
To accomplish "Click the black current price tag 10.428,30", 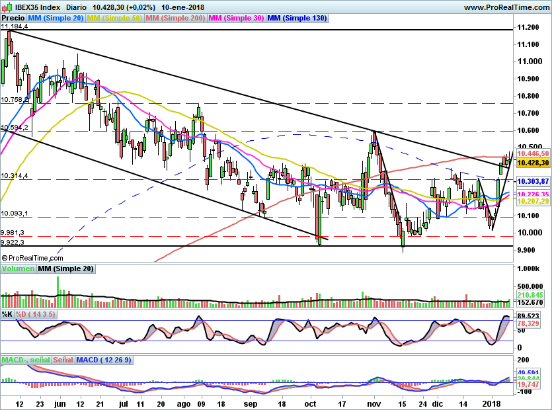I will coord(533,163).
